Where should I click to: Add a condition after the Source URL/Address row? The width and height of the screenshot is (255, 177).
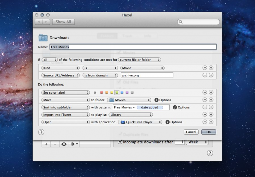coord(211,75)
